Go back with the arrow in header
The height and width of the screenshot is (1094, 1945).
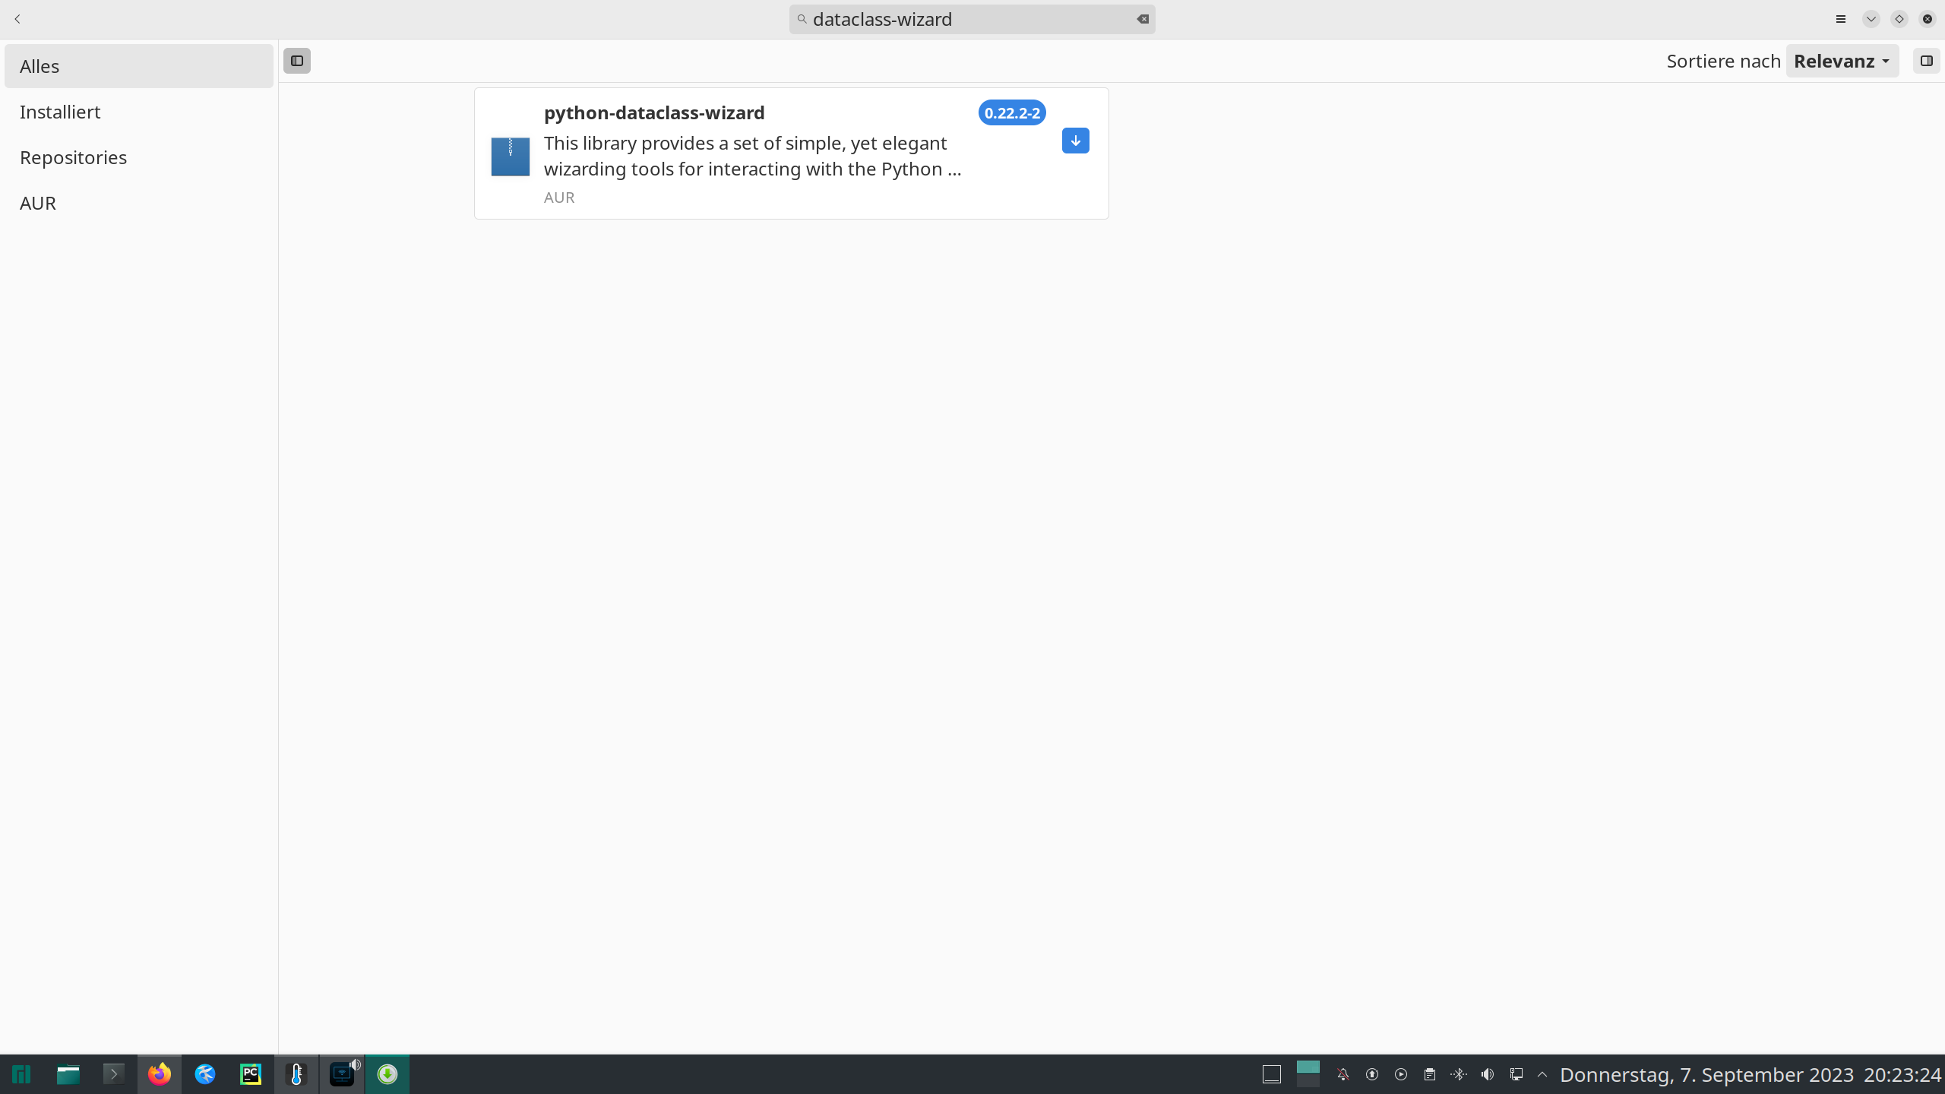17,19
